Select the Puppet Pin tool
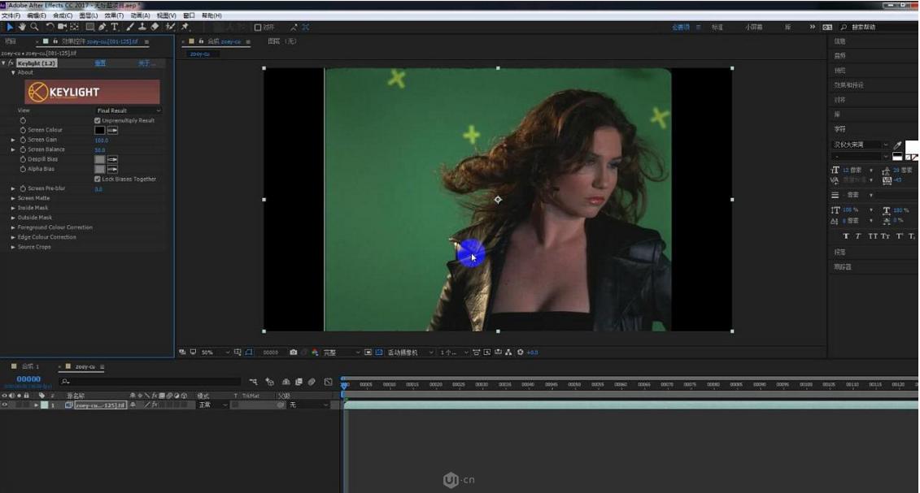The image size is (920, 493). click(x=185, y=27)
